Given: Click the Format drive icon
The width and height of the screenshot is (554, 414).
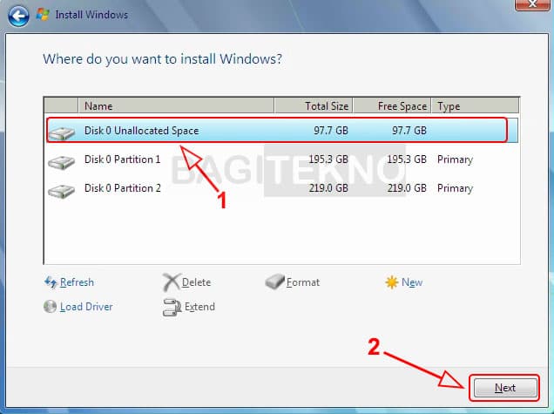Looking at the screenshot, I should coord(275,282).
